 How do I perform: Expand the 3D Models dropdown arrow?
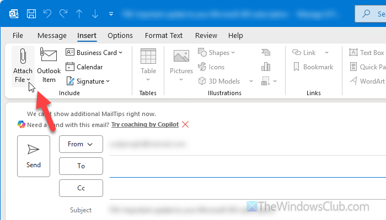coord(251,81)
